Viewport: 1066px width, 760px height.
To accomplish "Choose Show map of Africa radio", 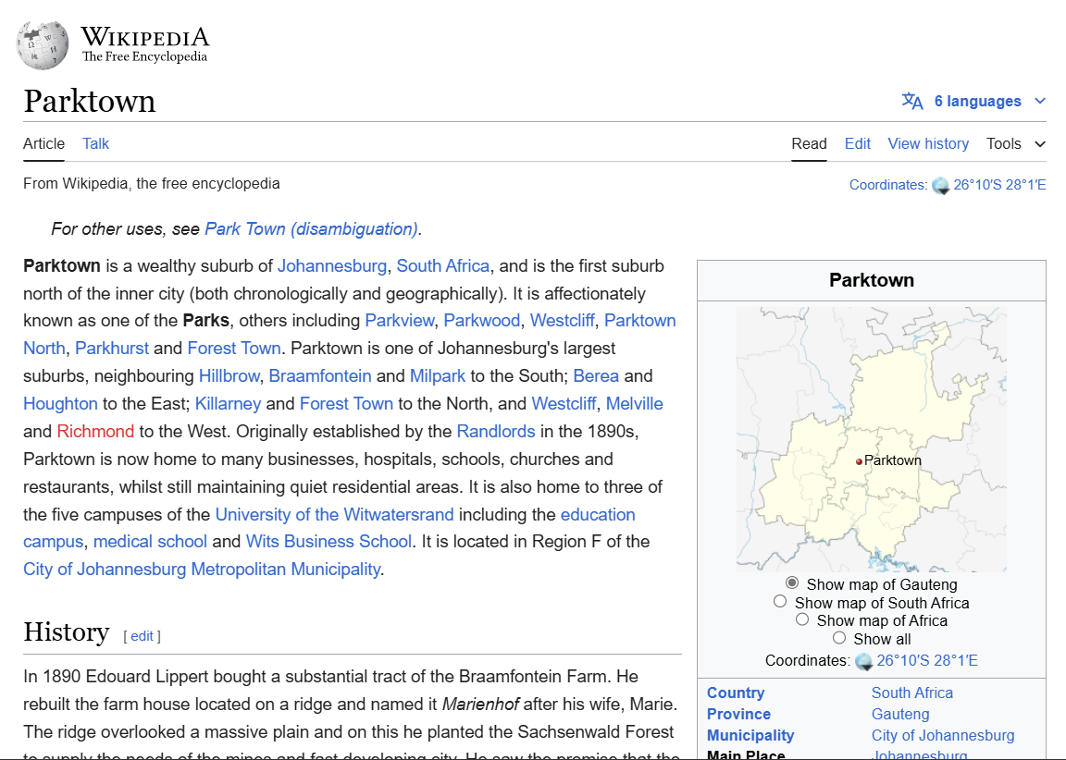I will (802, 620).
